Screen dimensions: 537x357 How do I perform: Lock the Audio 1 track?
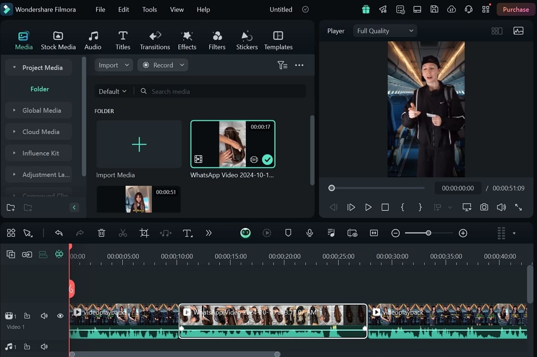(x=27, y=347)
